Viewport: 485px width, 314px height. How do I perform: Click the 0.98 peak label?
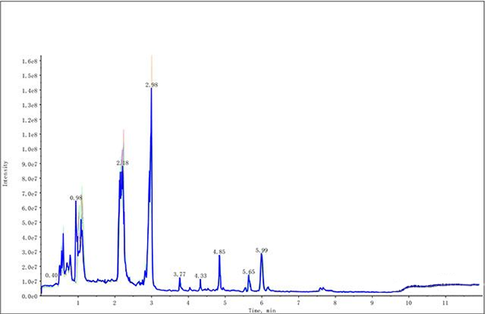[76, 198]
